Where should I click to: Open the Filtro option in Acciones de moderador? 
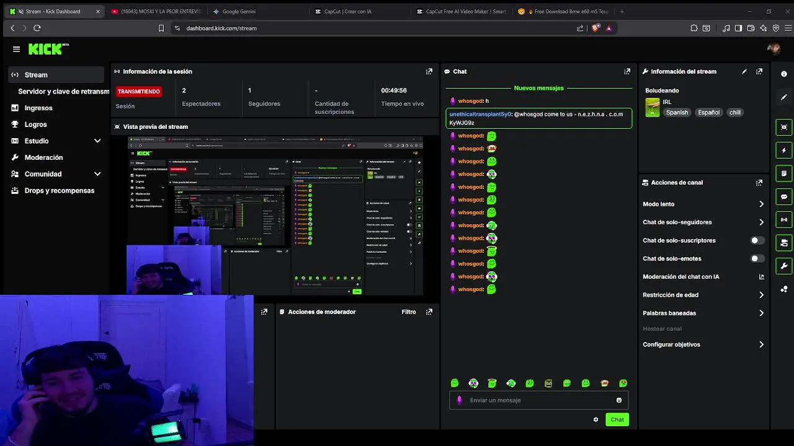tap(409, 312)
